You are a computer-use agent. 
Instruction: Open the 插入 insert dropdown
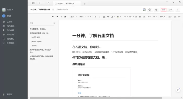pos(162,17)
